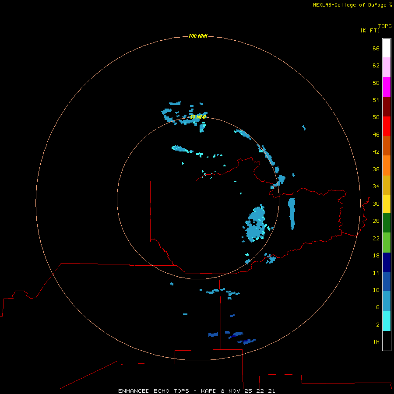Select the dark orange 46 kft swatch

pos(387,145)
